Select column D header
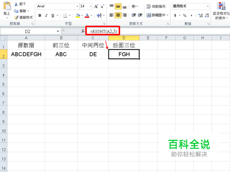Screen dimensions: 230x172 124,38
